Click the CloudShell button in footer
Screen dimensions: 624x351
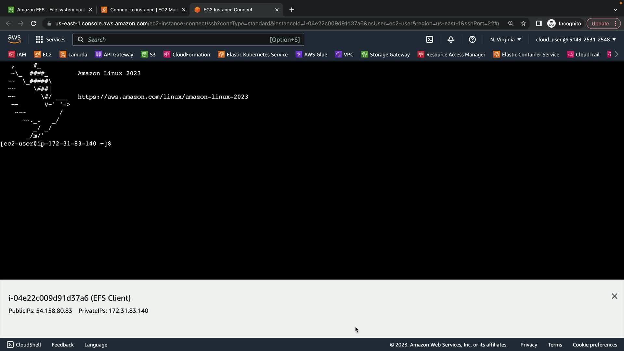click(24, 344)
